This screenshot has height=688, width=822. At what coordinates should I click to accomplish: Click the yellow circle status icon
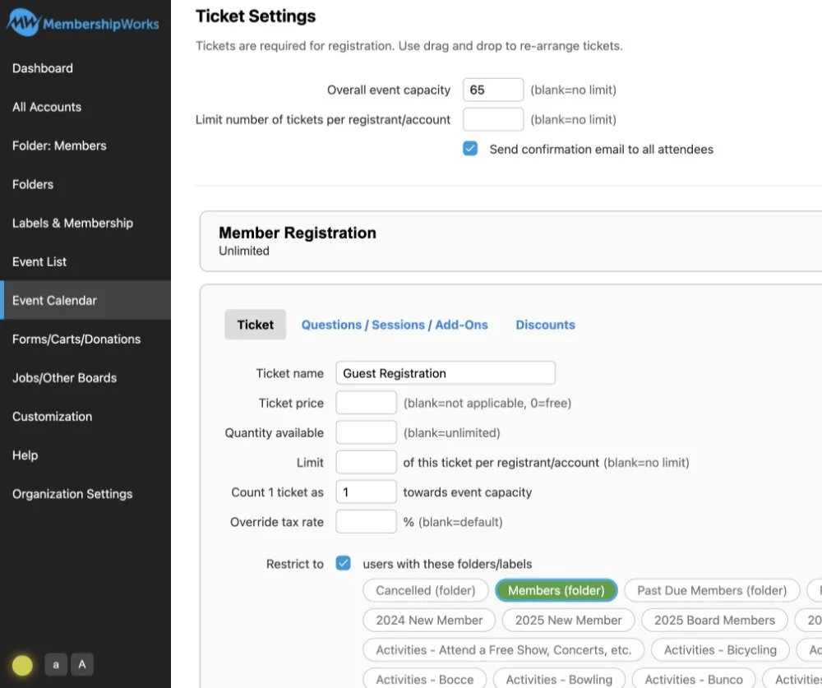pos(22,665)
